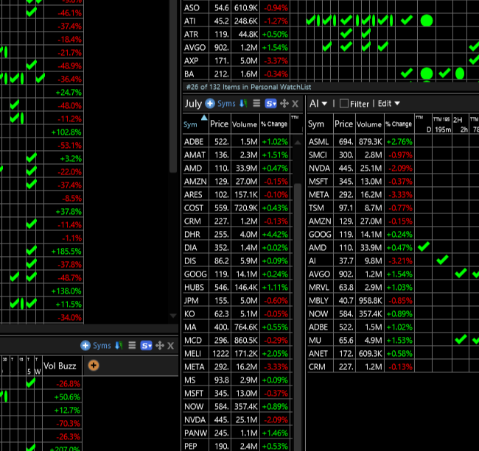479x451 pixels.
Task: Click the move-arrows icon in July watchlist header
Action: (284, 104)
